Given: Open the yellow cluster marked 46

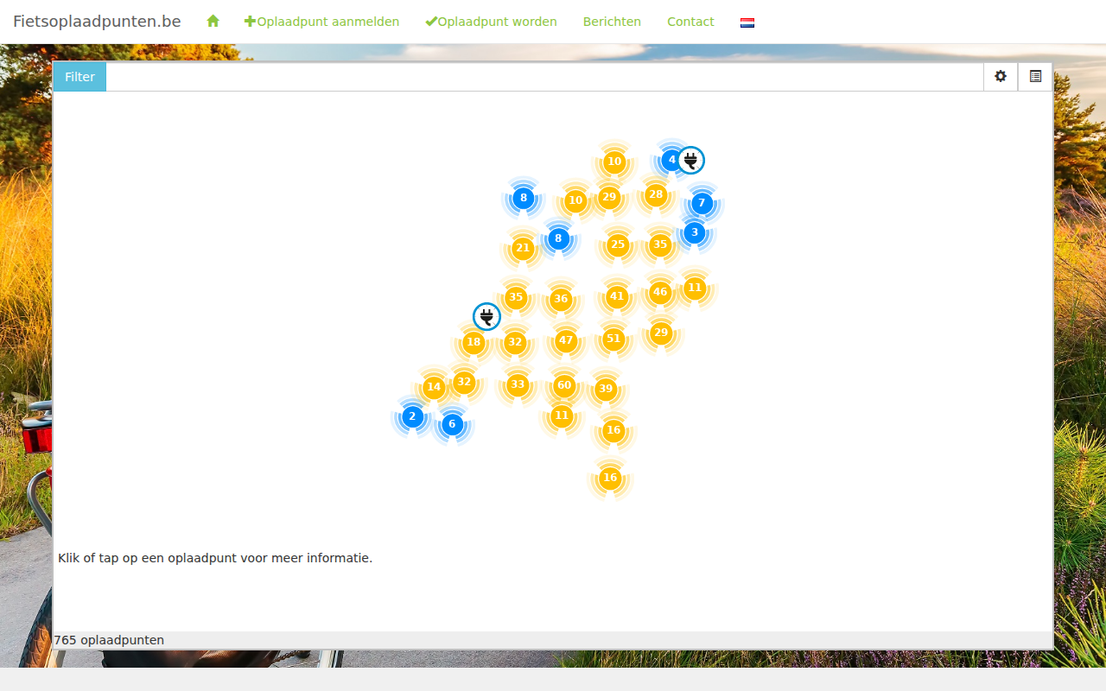Looking at the screenshot, I should (x=660, y=292).
